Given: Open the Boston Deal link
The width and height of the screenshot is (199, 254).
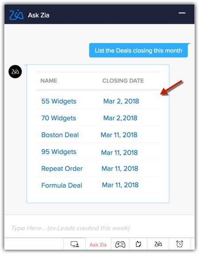Looking at the screenshot, I should (60, 135).
